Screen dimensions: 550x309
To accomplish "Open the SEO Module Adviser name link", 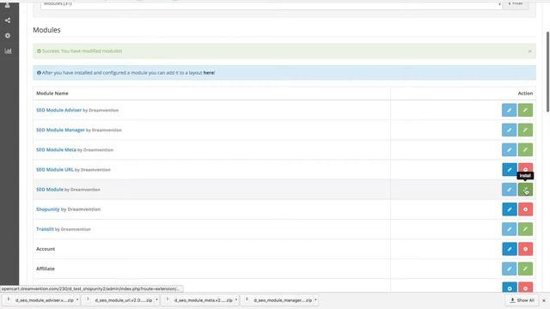I will pyautogui.click(x=58, y=110).
